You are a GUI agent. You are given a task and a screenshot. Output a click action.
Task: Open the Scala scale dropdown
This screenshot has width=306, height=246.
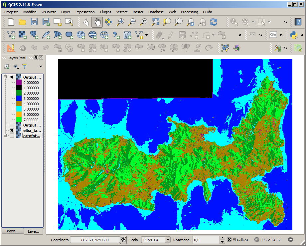click(167, 240)
